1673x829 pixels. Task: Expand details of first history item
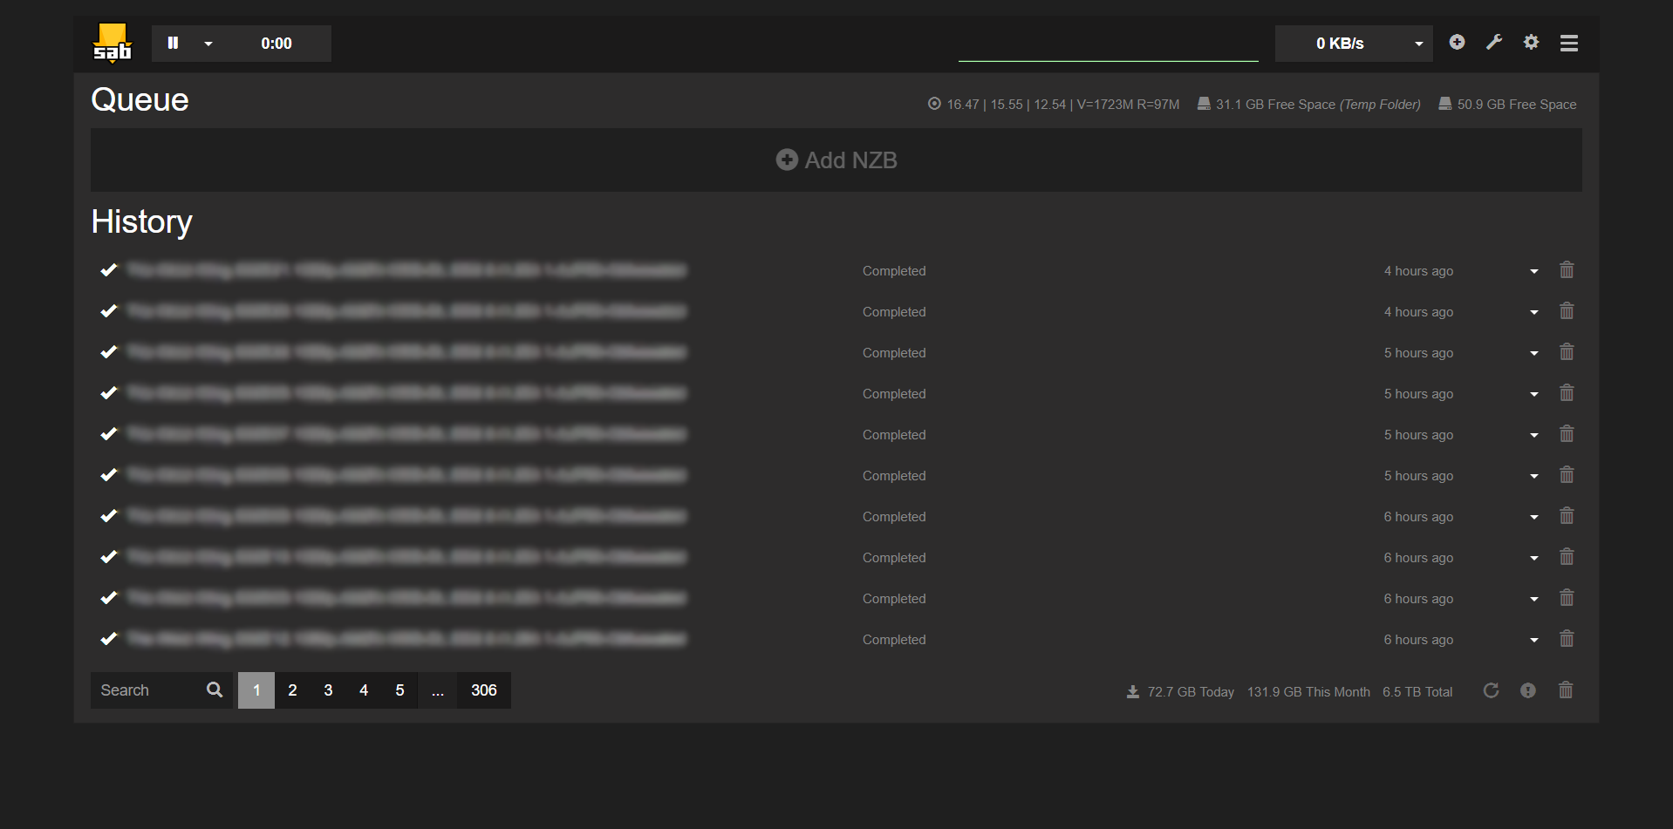1533,271
